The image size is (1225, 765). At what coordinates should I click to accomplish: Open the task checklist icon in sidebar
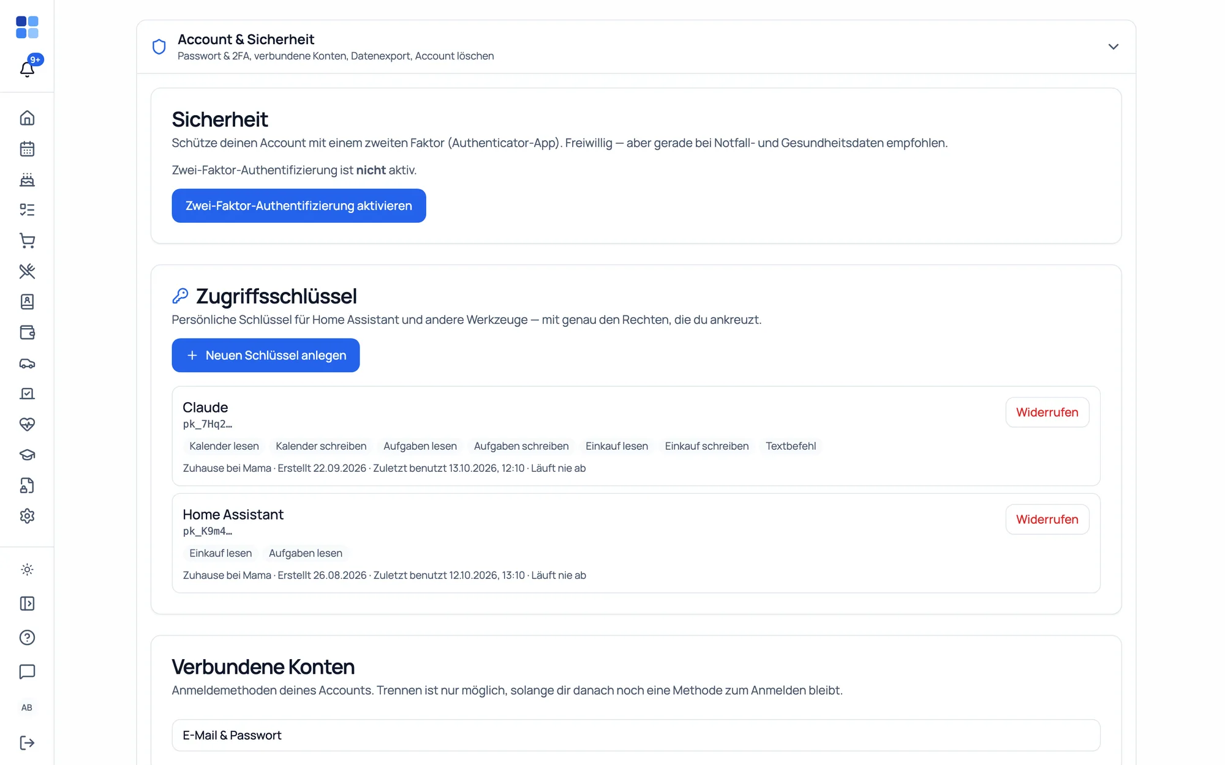point(27,210)
